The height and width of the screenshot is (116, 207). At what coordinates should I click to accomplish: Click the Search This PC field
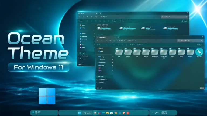174,17
